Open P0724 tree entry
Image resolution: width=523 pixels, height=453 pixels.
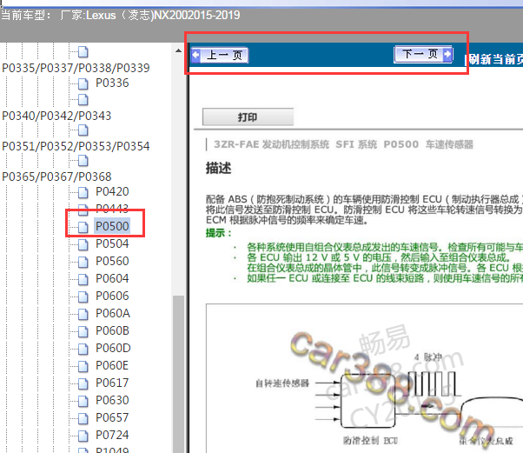point(112,435)
